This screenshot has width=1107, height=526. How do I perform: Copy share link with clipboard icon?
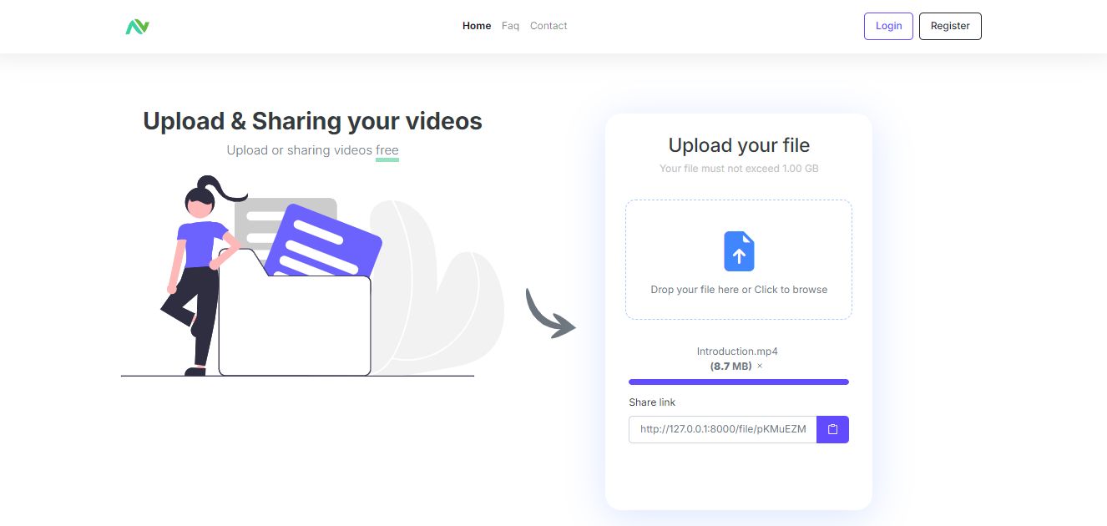[x=832, y=429]
